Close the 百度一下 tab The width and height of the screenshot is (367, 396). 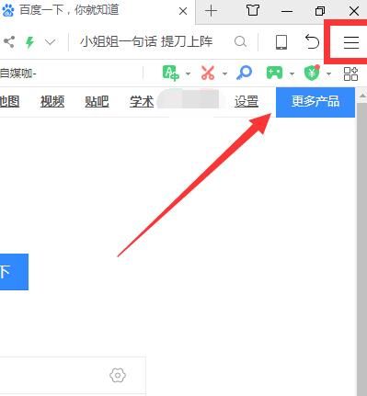tap(183, 11)
